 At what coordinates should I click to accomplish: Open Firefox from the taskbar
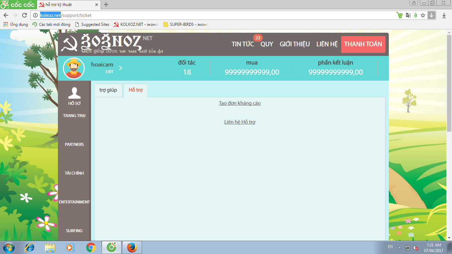pos(132,247)
